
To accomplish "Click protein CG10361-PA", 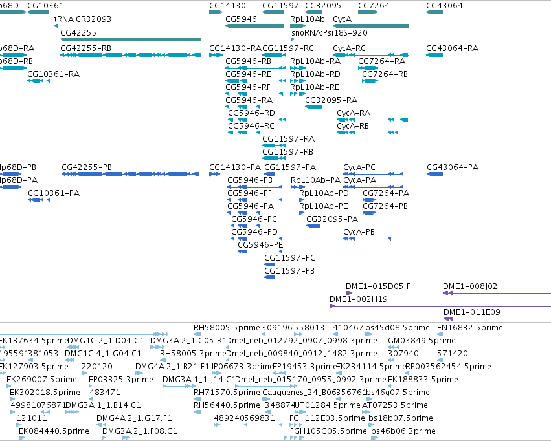I will point(54,193).
